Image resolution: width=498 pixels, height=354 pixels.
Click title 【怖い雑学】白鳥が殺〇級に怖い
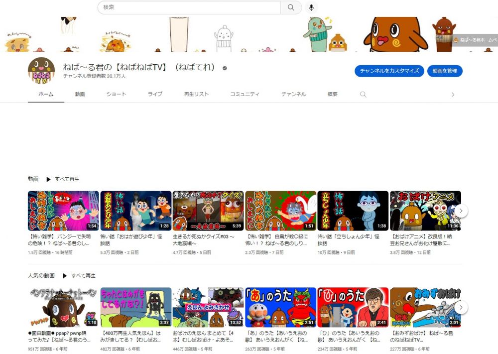click(276, 239)
